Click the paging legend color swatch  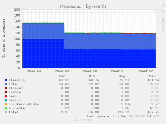pos(6,100)
